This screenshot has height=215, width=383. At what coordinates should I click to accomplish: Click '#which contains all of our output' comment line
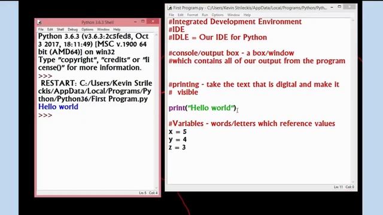point(257,61)
